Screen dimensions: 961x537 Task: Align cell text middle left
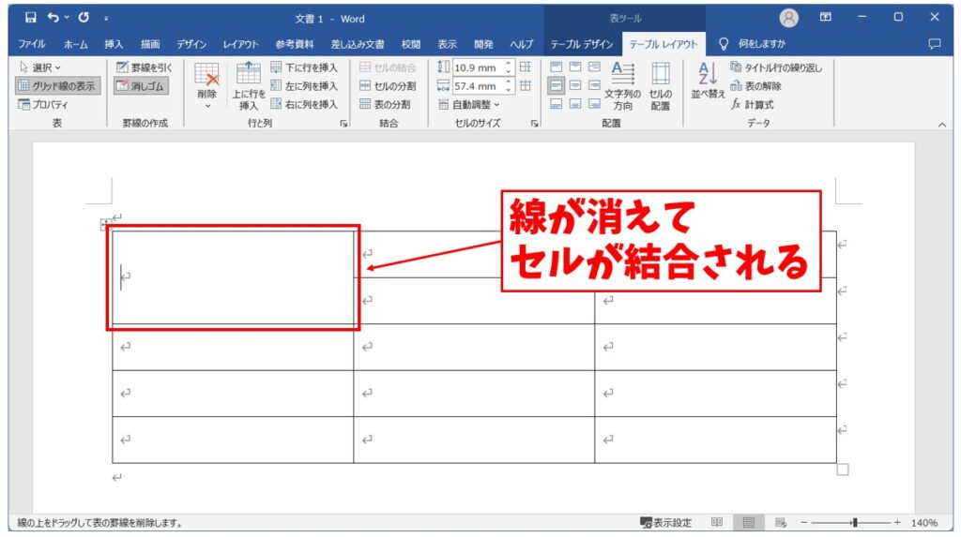[x=556, y=85]
